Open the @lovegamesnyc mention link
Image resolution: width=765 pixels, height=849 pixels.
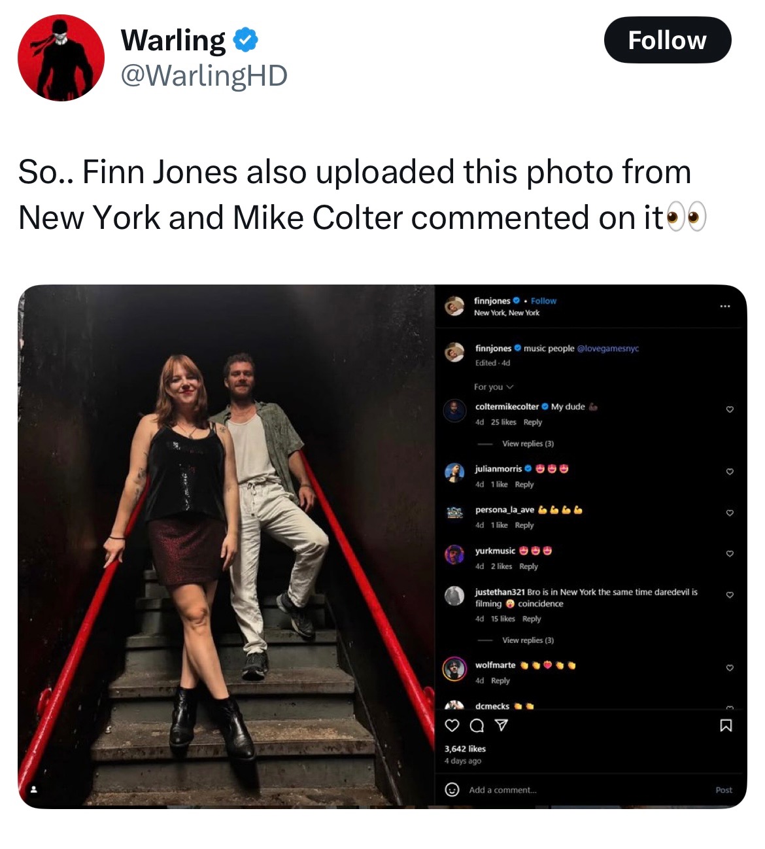pyautogui.click(x=607, y=349)
